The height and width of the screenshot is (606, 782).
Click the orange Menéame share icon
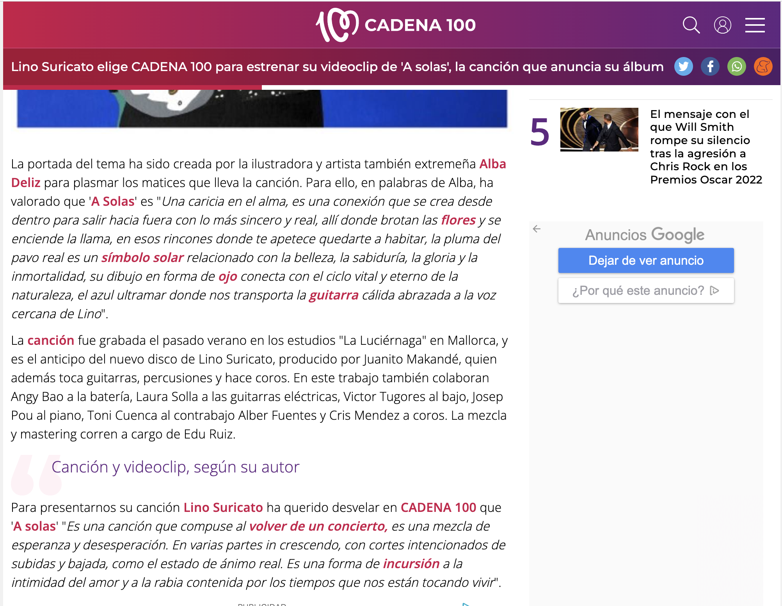(x=763, y=66)
